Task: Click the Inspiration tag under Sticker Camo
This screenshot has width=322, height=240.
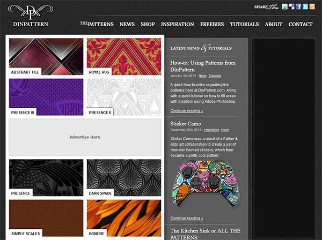Action: coord(211,130)
